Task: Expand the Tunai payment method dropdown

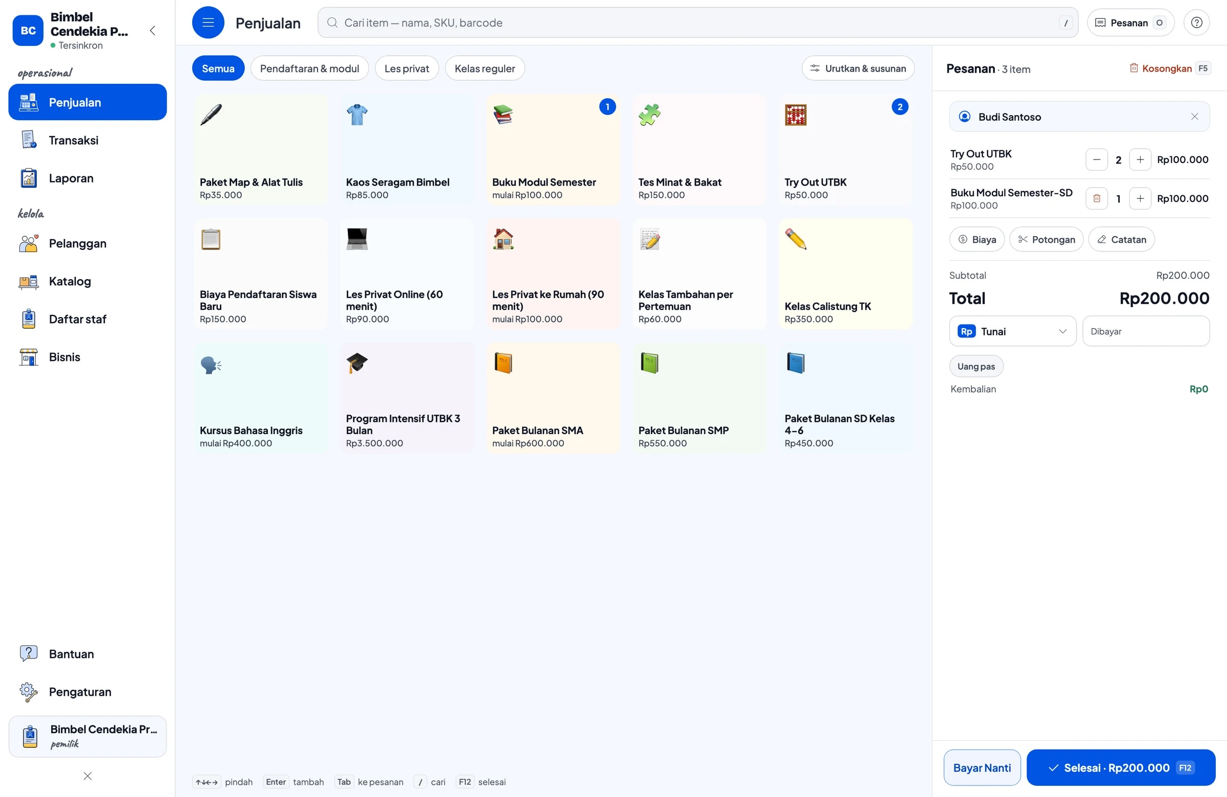Action: (1013, 331)
